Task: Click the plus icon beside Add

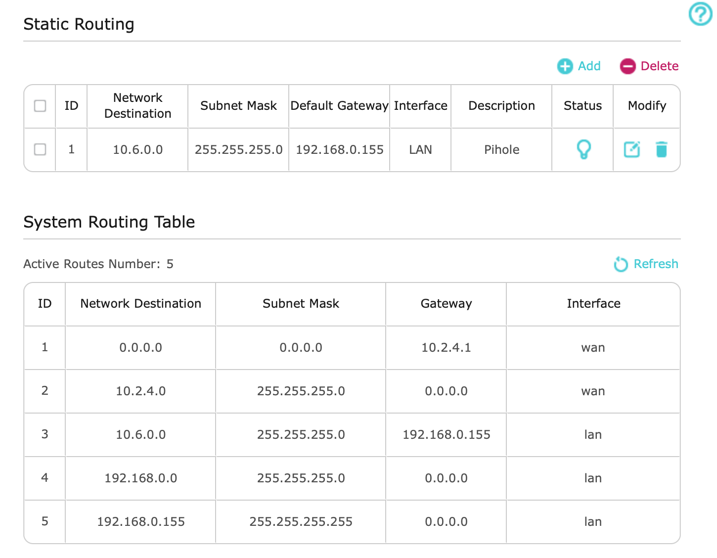Action: [x=565, y=66]
